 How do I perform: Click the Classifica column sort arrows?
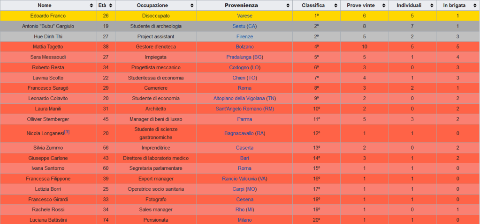335,5
